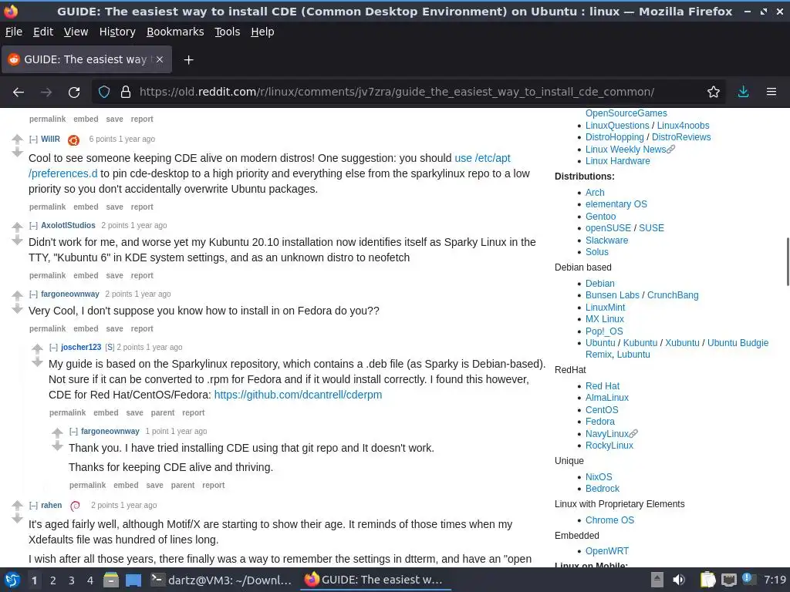Collapse joscher123's reply thread
This screenshot has height=592, width=790.
click(53, 348)
